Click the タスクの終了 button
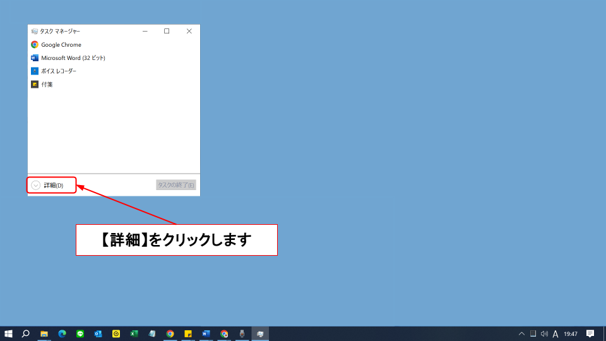The image size is (606, 341). pyautogui.click(x=176, y=185)
